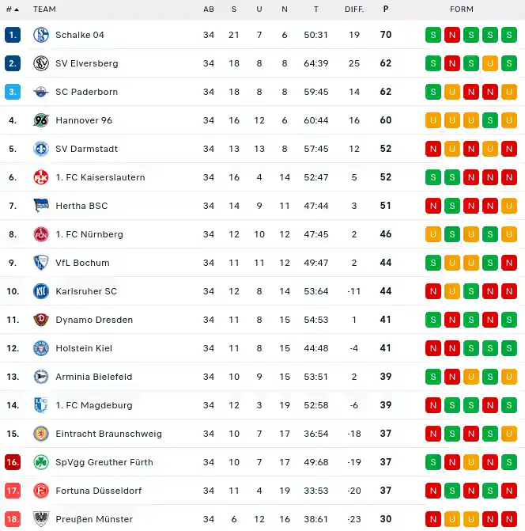Click the SV Elversberg club logo
Viewport: 525px width, 531px height.
(41, 63)
